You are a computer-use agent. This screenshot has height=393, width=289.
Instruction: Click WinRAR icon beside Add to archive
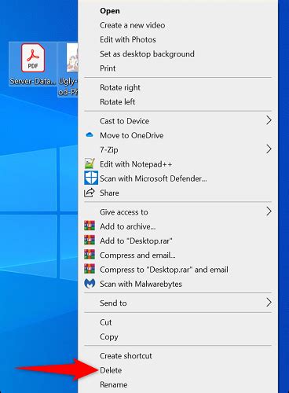point(90,226)
